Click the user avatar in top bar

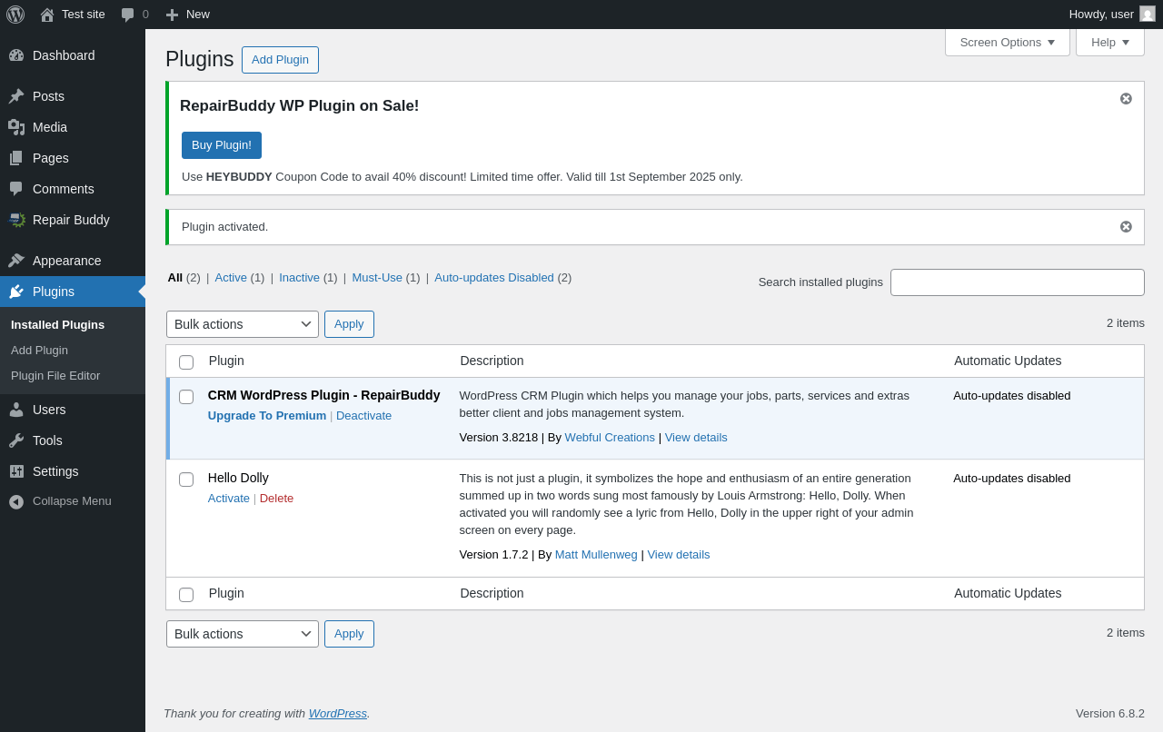click(x=1148, y=14)
